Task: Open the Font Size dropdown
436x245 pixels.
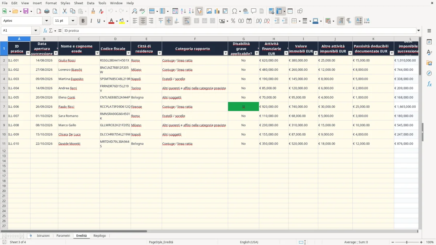Action: pyautogui.click(x=73, y=21)
